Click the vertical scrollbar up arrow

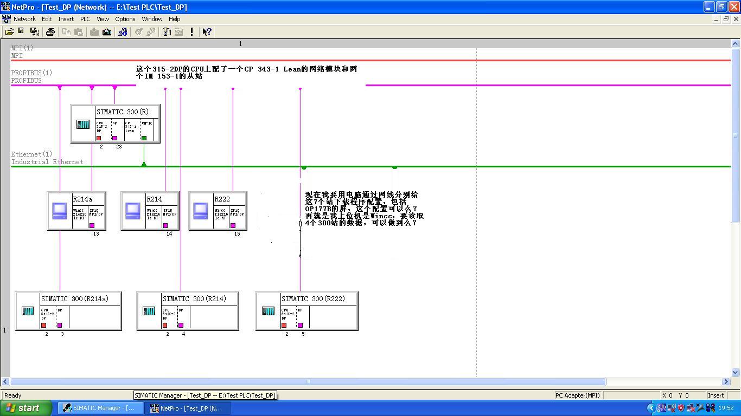736,44
